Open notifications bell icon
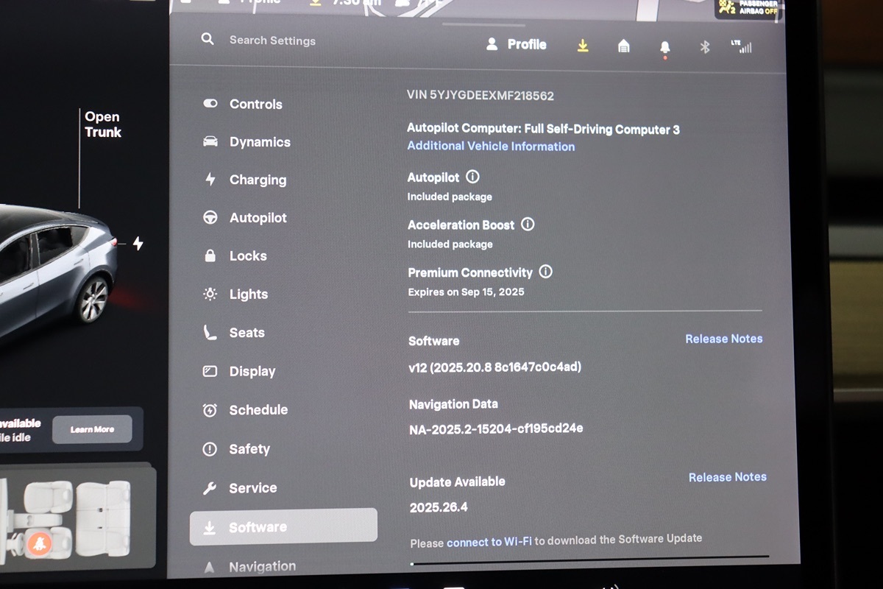Image resolution: width=883 pixels, height=589 pixels. (664, 47)
